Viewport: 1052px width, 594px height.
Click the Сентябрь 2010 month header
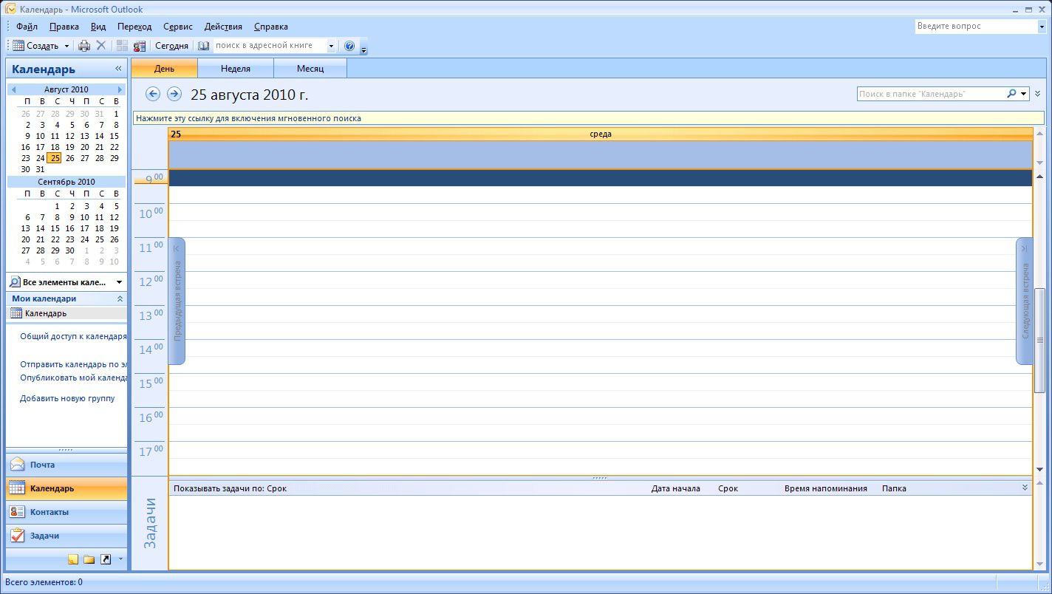(66, 182)
